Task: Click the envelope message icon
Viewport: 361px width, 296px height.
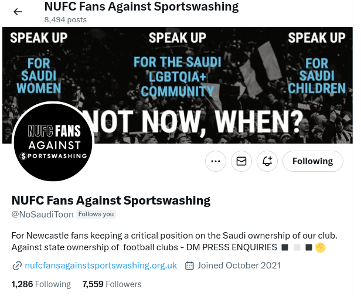Action: pyautogui.click(x=241, y=161)
